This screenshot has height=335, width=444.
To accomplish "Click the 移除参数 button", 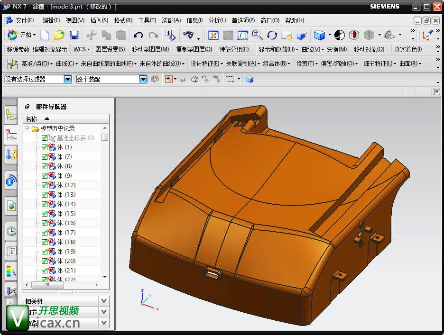I will point(18,49).
